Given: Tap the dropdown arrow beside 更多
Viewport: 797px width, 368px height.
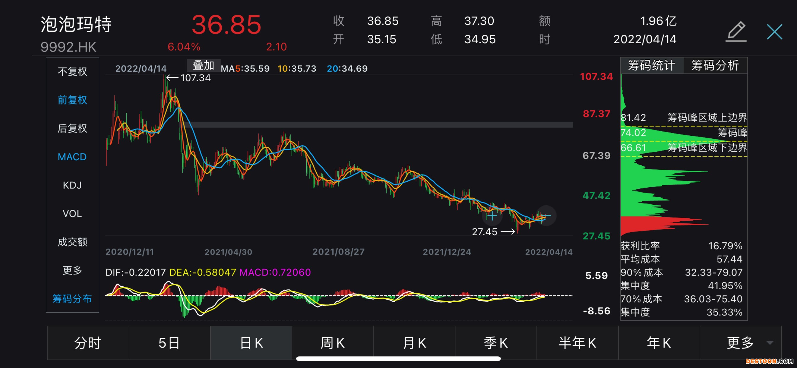Looking at the screenshot, I should 770,343.
